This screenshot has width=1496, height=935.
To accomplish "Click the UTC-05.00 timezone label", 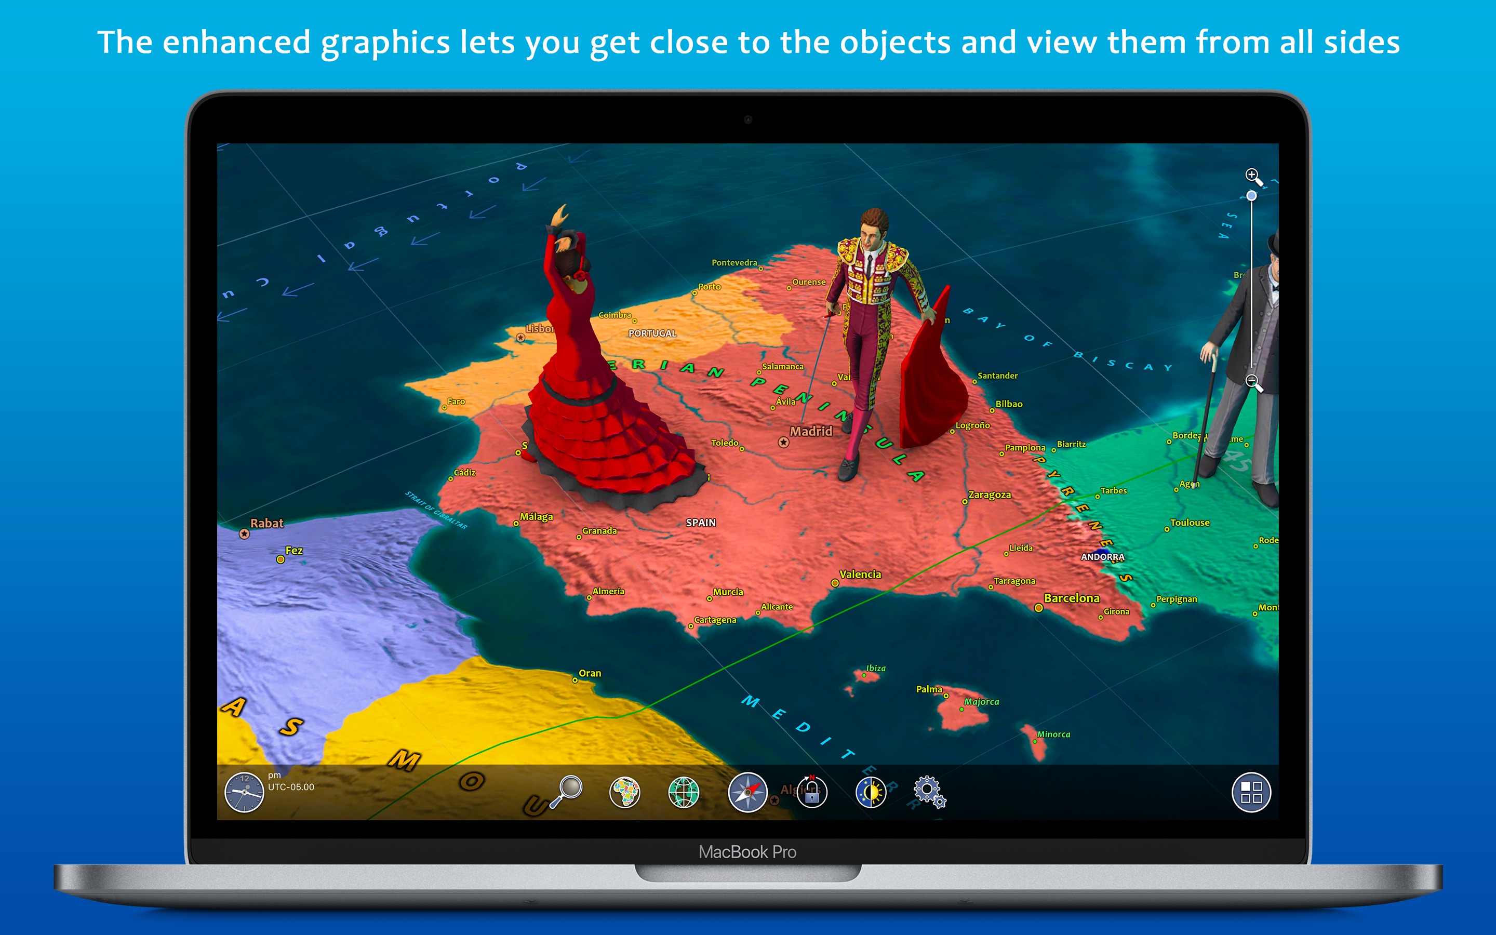I will point(291,787).
